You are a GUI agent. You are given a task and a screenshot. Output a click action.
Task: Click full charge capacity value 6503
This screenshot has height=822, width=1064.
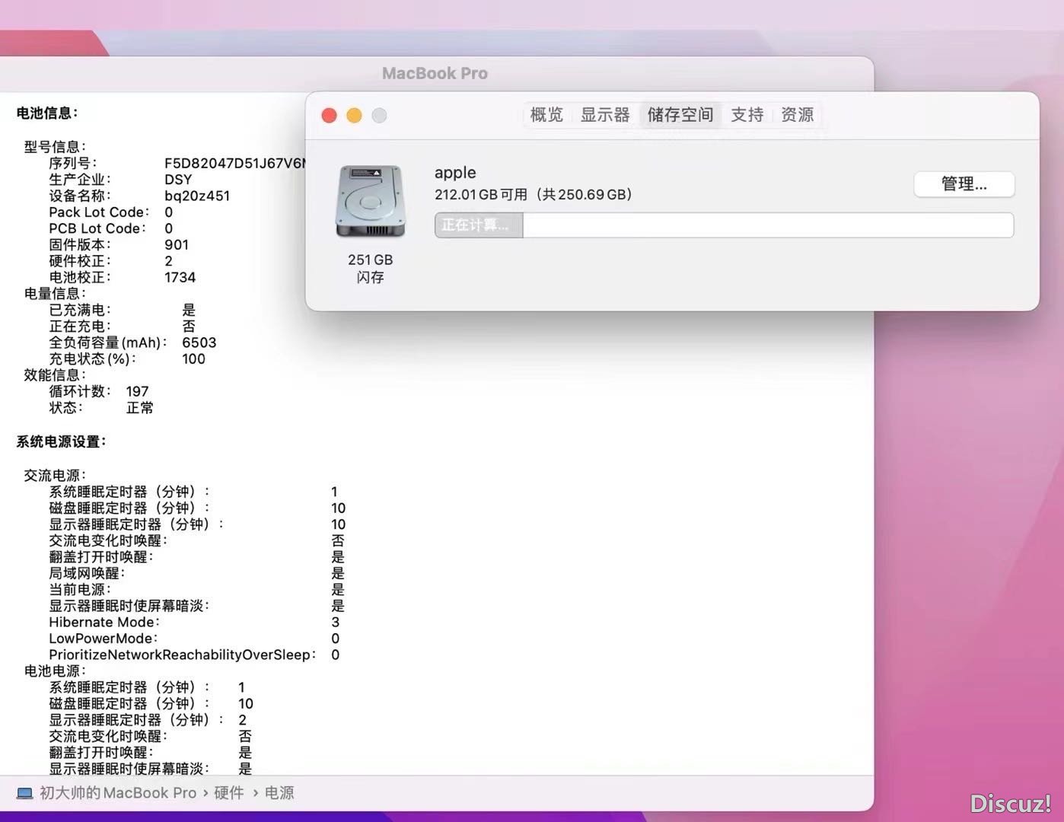[199, 342]
